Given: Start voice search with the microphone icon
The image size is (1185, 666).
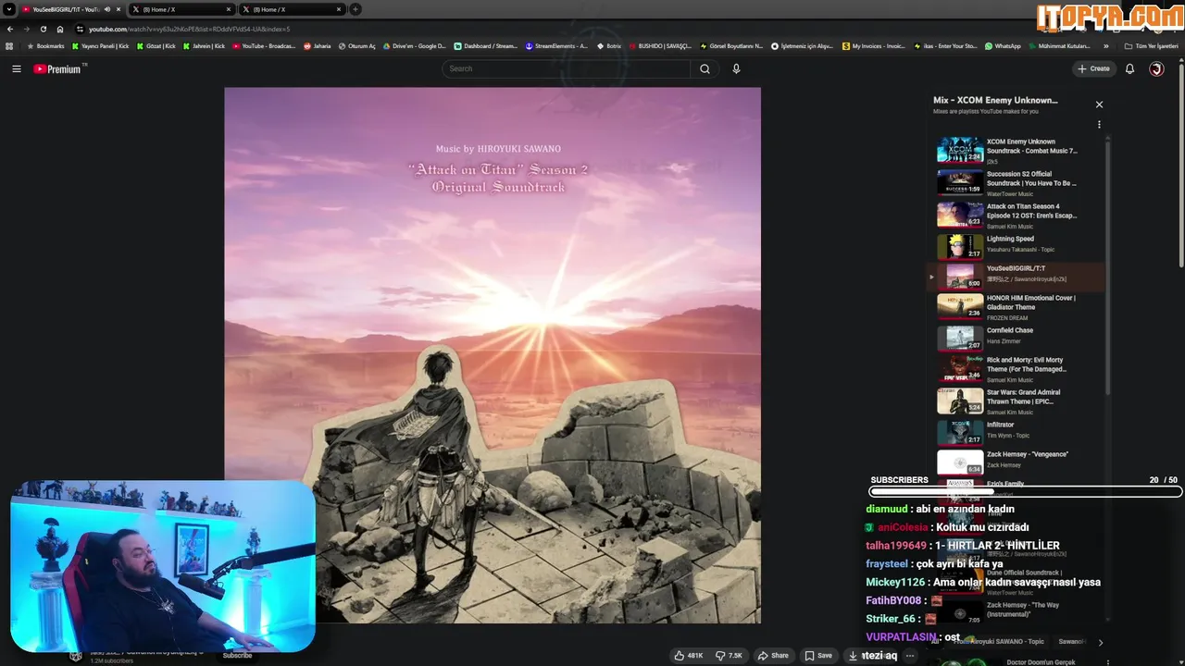Looking at the screenshot, I should (736, 68).
